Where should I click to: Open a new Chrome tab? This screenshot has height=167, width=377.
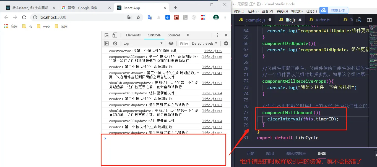(x=175, y=8)
